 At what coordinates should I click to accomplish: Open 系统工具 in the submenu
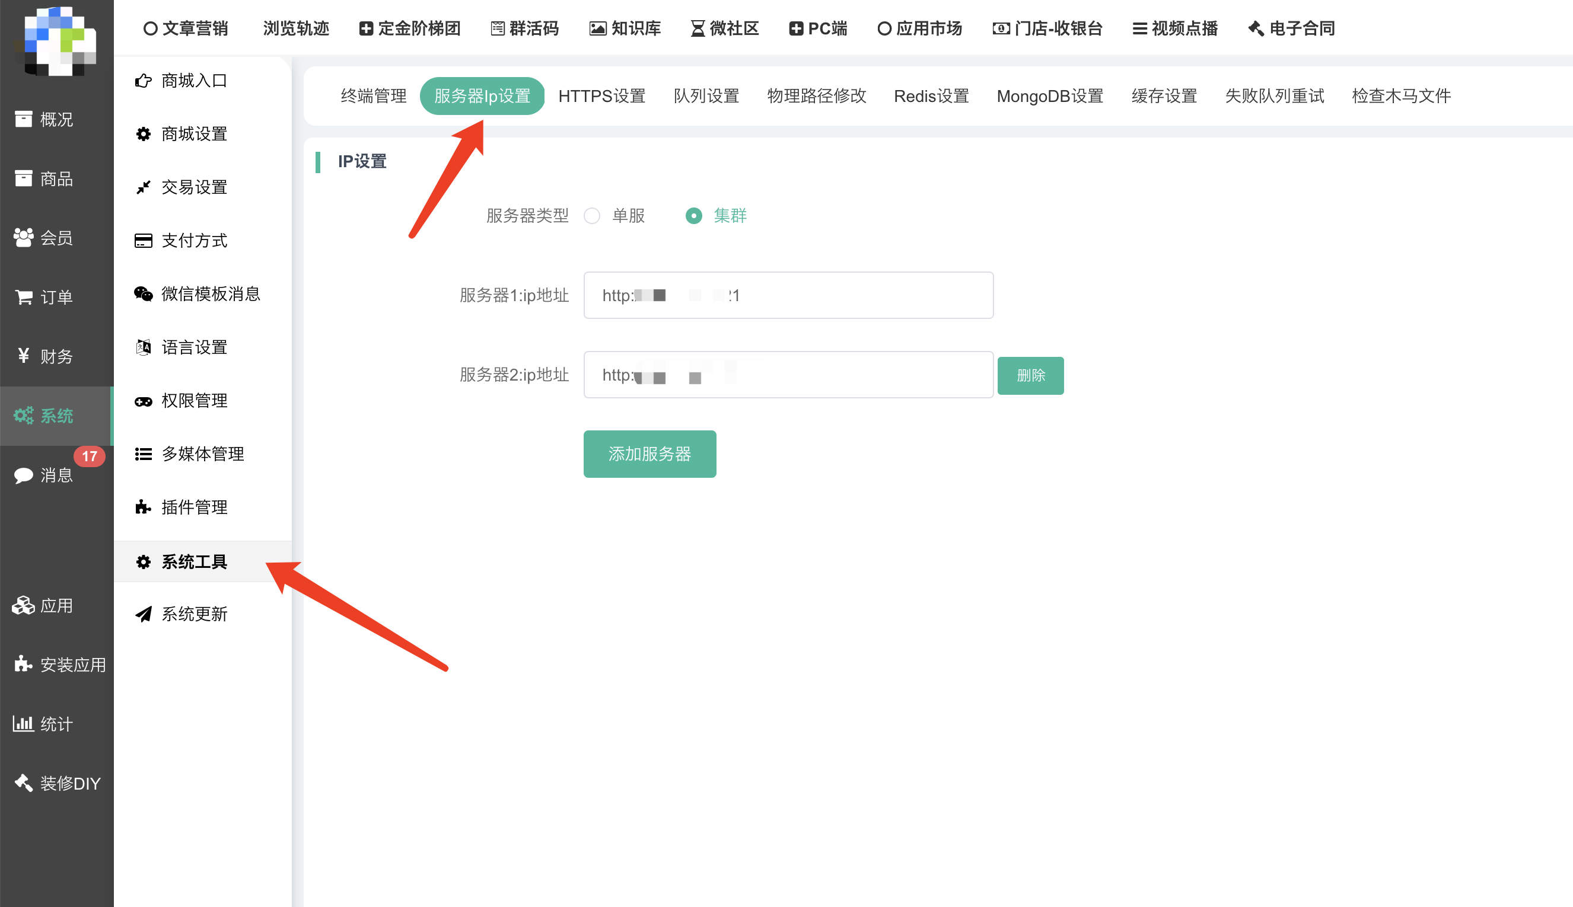pyautogui.click(x=194, y=562)
